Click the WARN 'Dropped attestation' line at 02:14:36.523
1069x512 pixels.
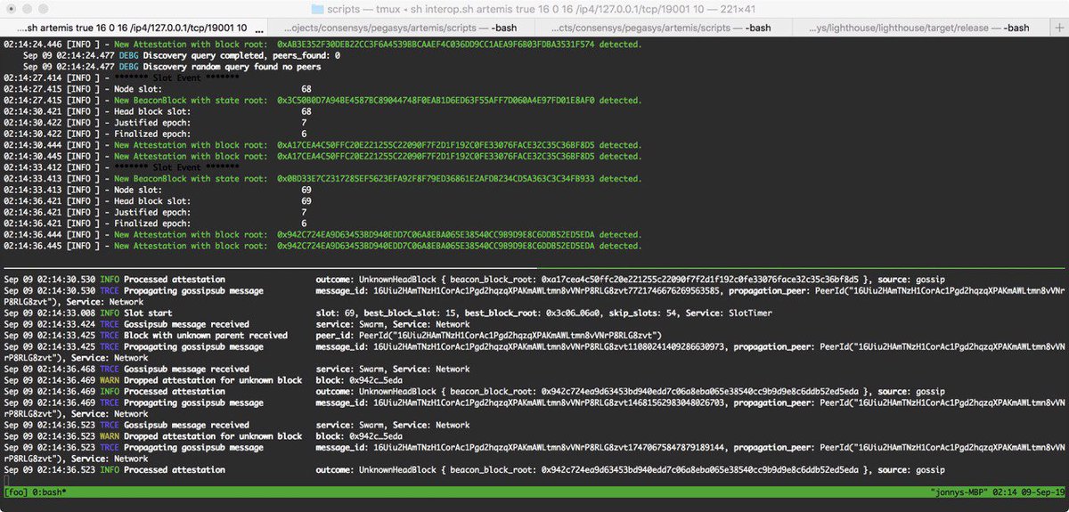click(x=203, y=436)
